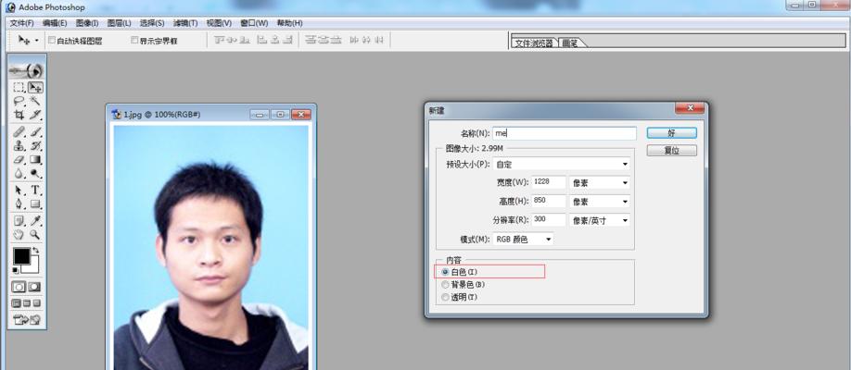Switch to the 画笔 palette tab
The image size is (851, 370).
(570, 43)
